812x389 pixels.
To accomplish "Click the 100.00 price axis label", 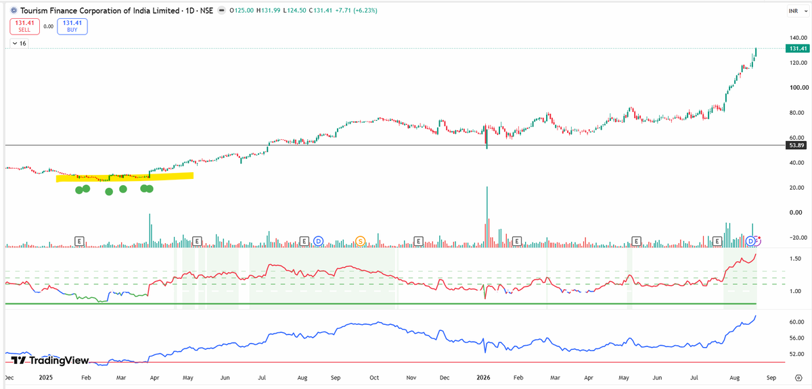I will tap(798, 88).
